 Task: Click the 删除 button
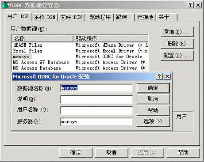(177, 44)
